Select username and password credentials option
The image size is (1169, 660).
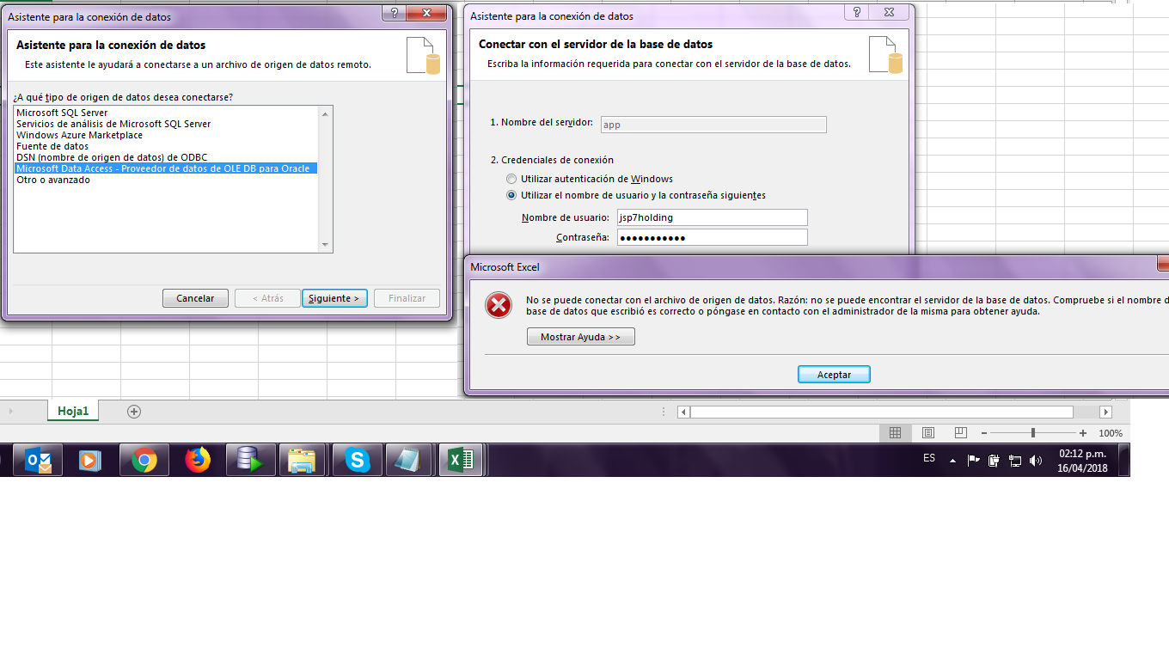[x=636, y=195]
